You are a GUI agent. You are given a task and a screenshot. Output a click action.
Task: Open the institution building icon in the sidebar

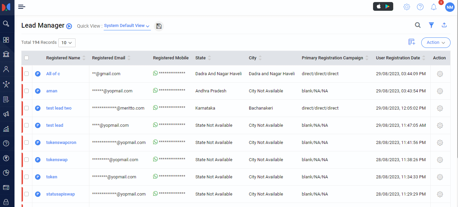(x=6, y=54)
